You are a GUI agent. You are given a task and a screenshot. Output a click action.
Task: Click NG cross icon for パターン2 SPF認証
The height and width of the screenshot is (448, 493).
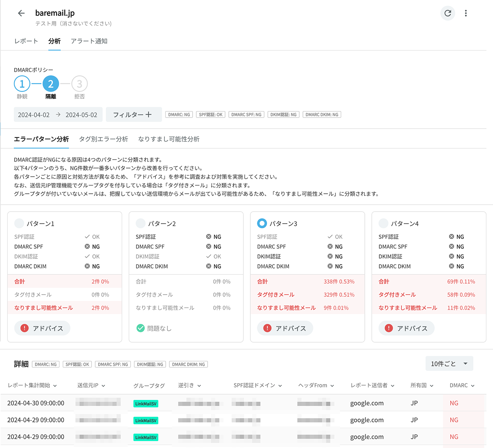208,237
